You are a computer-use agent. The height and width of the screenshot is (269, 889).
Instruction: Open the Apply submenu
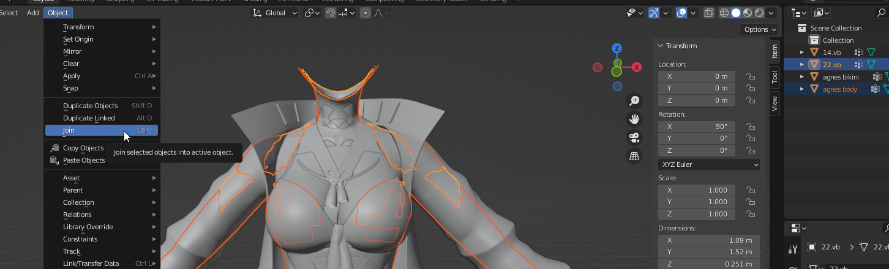[x=102, y=76]
